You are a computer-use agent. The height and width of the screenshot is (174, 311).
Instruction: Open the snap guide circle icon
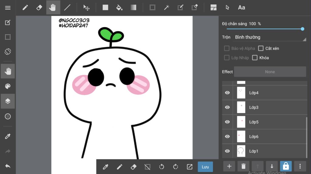[x=8, y=117]
